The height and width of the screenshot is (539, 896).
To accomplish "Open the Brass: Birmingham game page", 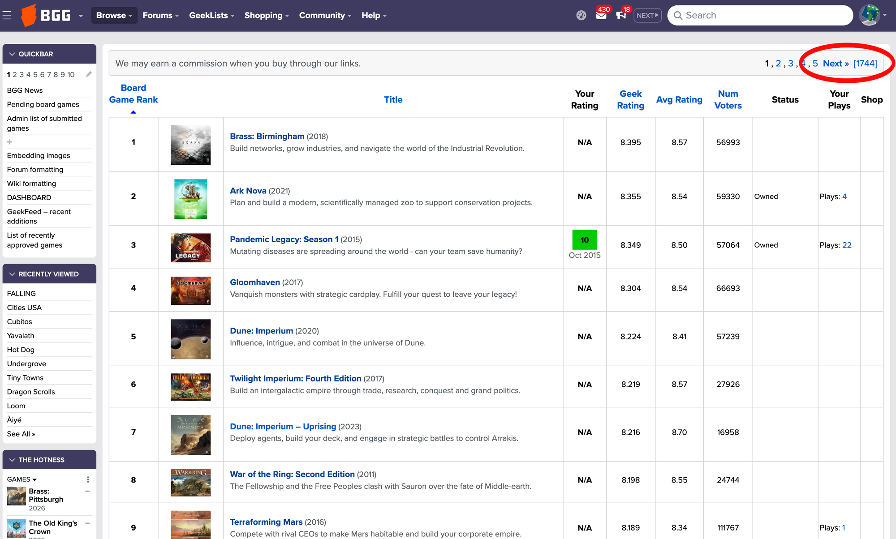I will (267, 136).
